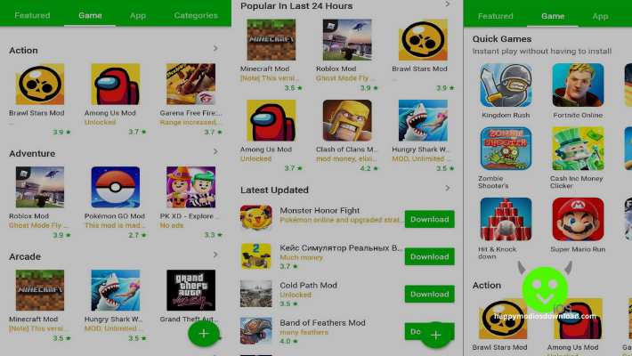Screen dimensions: 632x356
Task: Open the Cash Inc Money Clicker thumbnail
Action: pyautogui.click(x=578, y=149)
